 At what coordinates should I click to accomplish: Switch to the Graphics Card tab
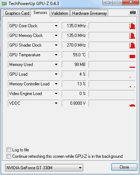click(x=17, y=13)
